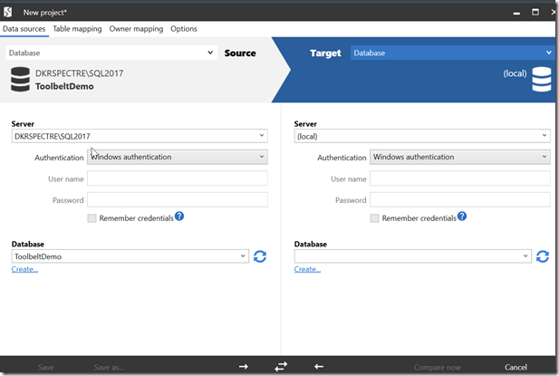Open the Target type Database dropdown
The image size is (559, 376).
548,53
